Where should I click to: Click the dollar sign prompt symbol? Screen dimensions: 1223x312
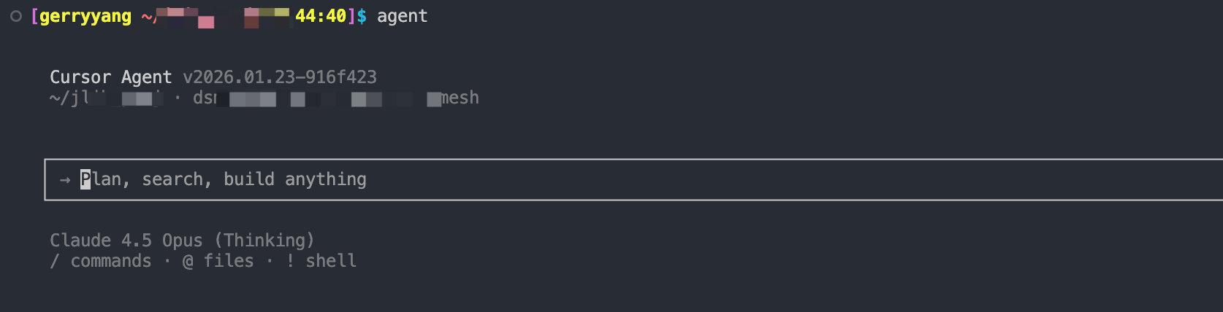coord(362,16)
